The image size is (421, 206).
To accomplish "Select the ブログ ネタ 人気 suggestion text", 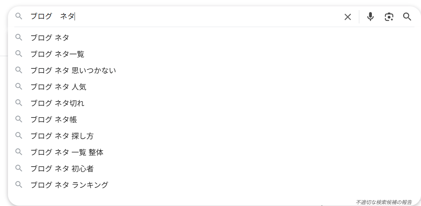I will [x=58, y=87].
